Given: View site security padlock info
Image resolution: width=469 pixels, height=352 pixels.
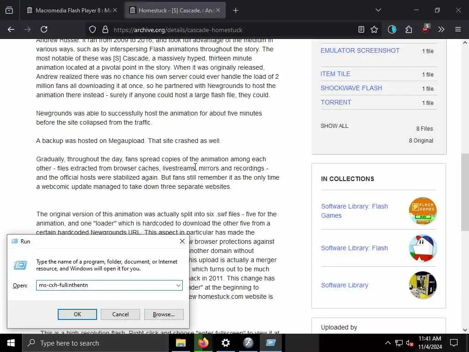Looking at the screenshot, I should 105,30.
